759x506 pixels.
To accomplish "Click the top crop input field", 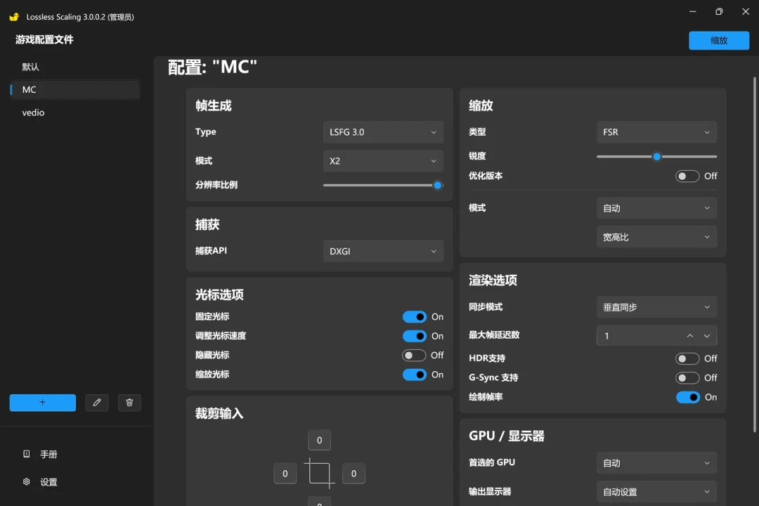I will click(320, 440).
